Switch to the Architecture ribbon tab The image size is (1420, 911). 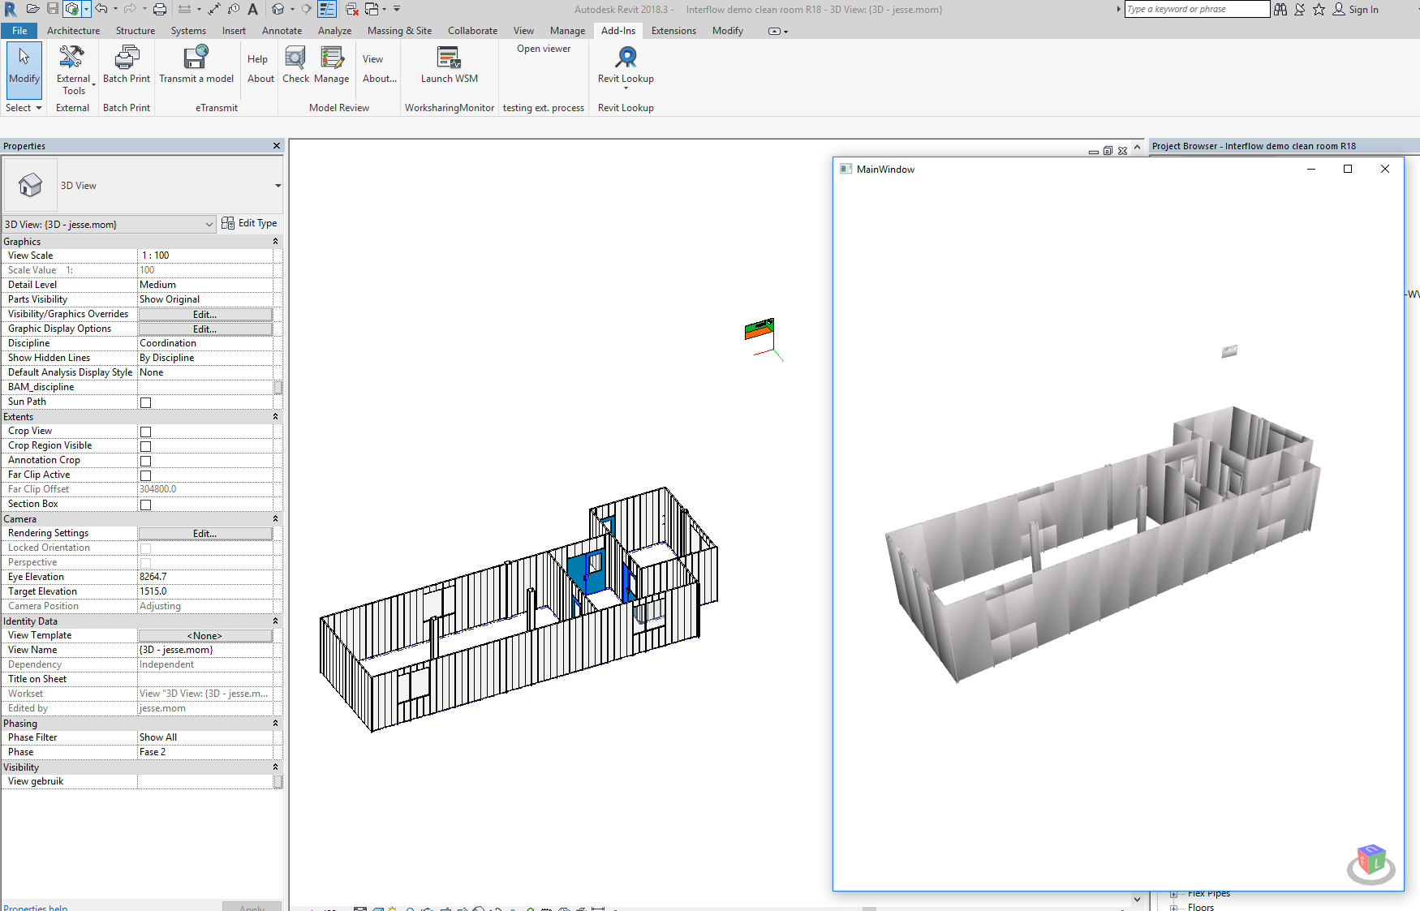[74, 30]
